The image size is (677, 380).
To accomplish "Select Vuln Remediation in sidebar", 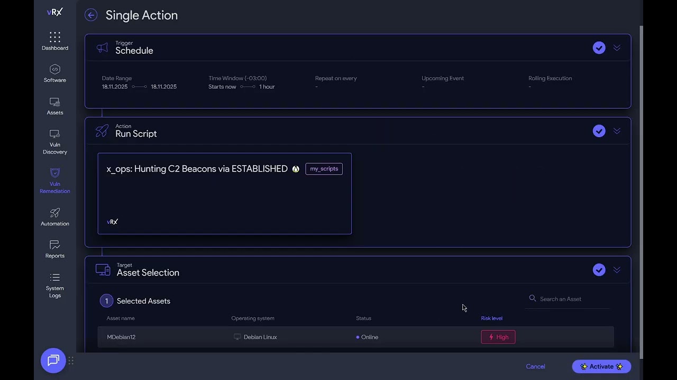I will [x=55, y=181].
